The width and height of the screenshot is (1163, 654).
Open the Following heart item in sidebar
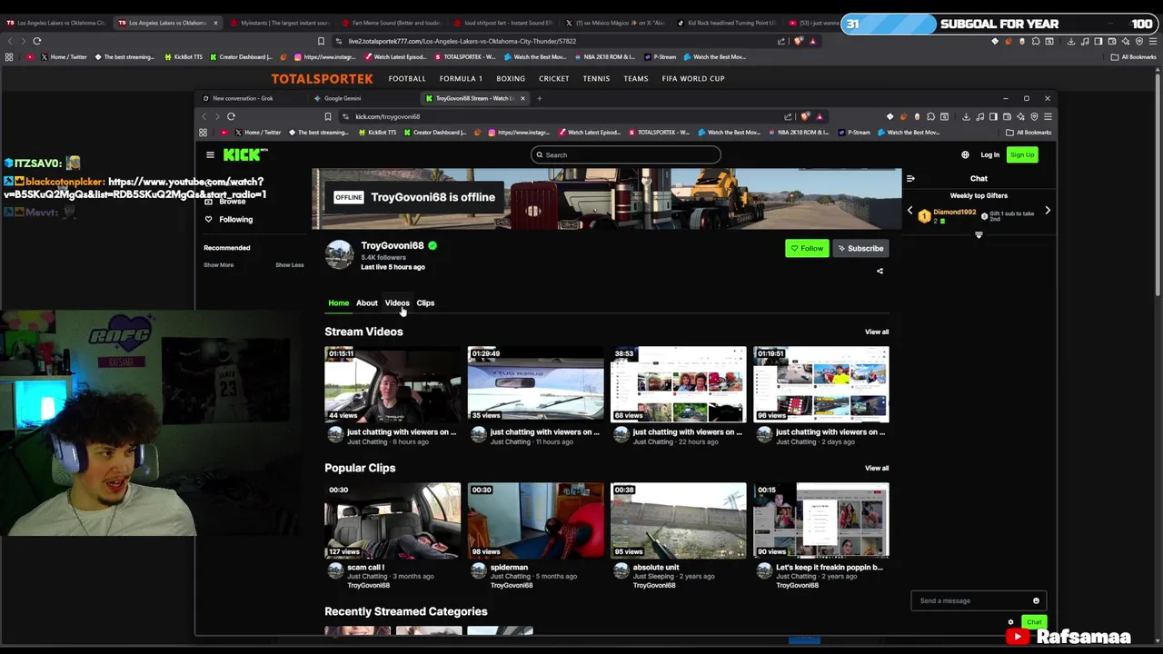pos(229,219)
